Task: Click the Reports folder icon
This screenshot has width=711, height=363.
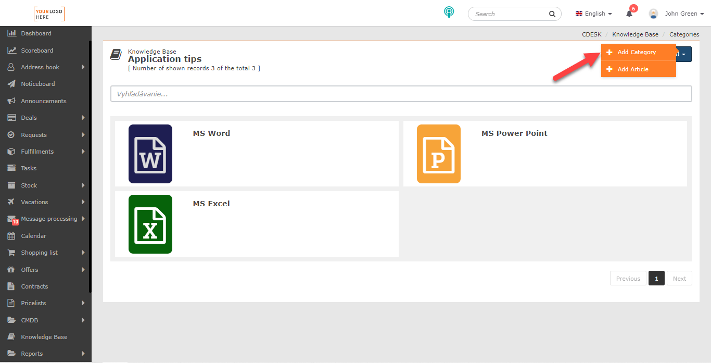Action: tap(11, 354)
